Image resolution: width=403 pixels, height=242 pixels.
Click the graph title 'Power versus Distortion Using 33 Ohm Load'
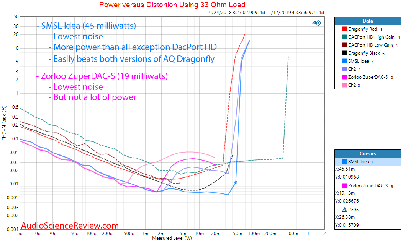click(x=172, y=5)
